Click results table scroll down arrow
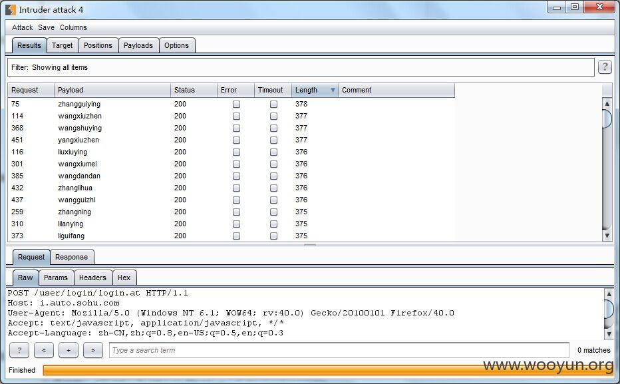The width and height of the screenshot is (620, 384). coord(607,236)
